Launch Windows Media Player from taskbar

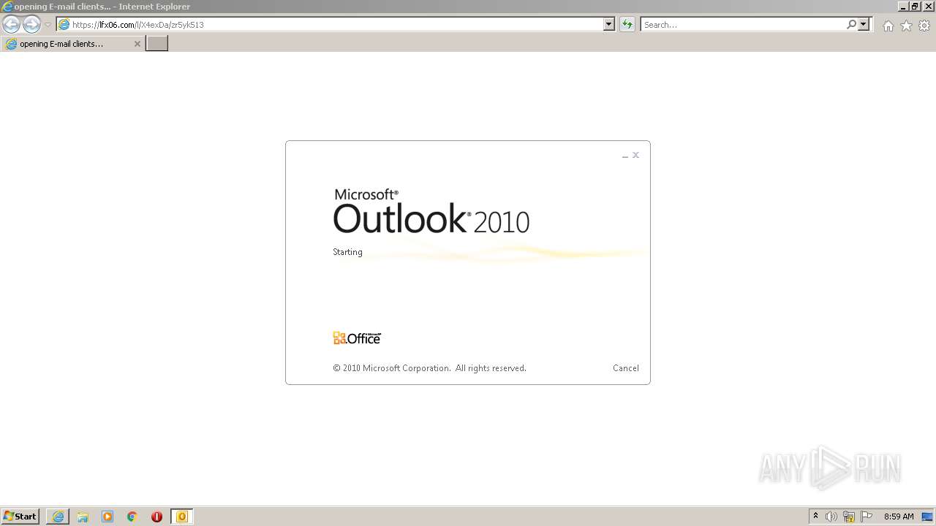[x=107, y=517]
